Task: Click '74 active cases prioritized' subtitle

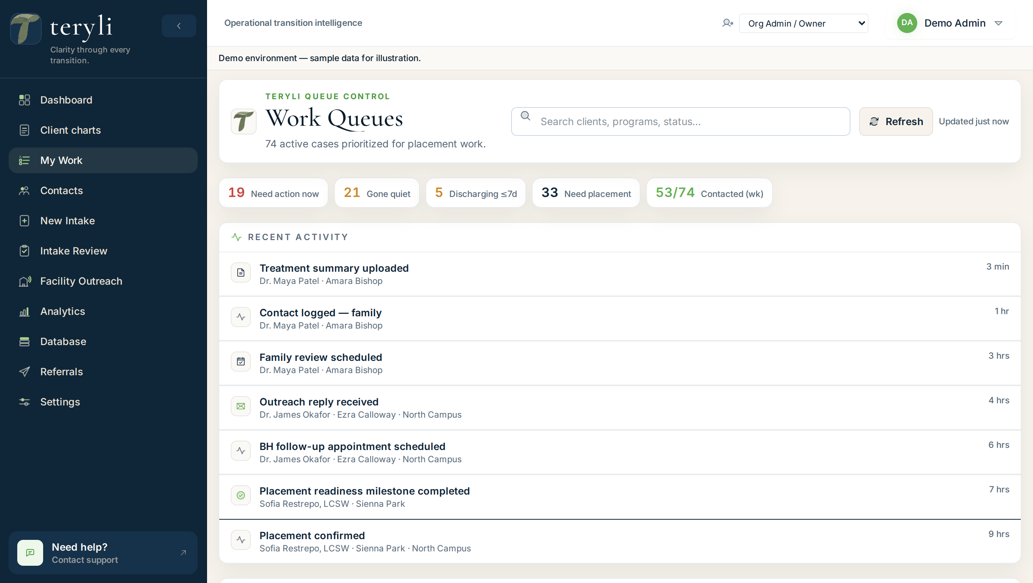Action: (x=375, y=144)
